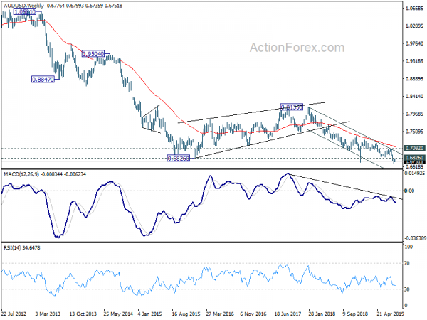Select the 0.81350 price label box

[291, 107]
